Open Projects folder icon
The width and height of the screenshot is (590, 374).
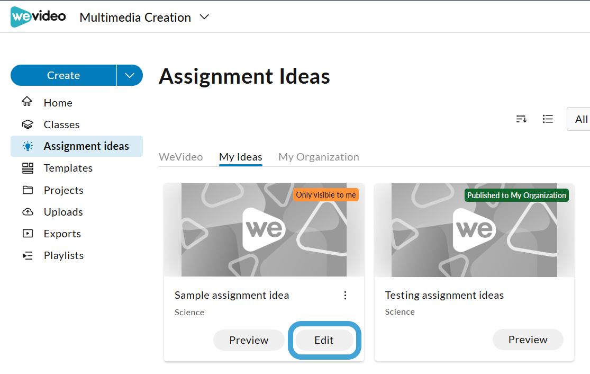tap(28, 190)
